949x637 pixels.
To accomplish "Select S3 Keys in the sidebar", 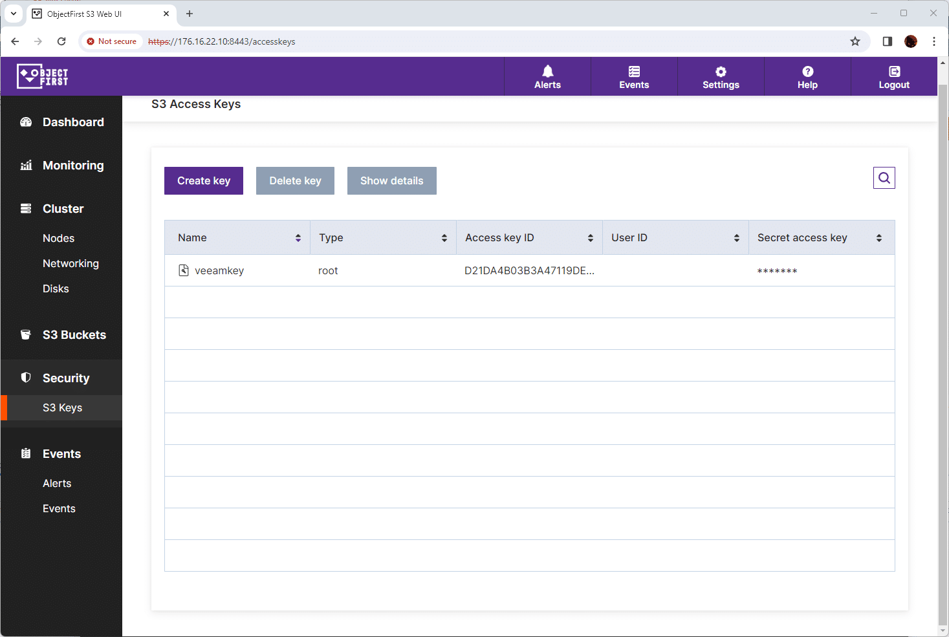I will (62, 407).
